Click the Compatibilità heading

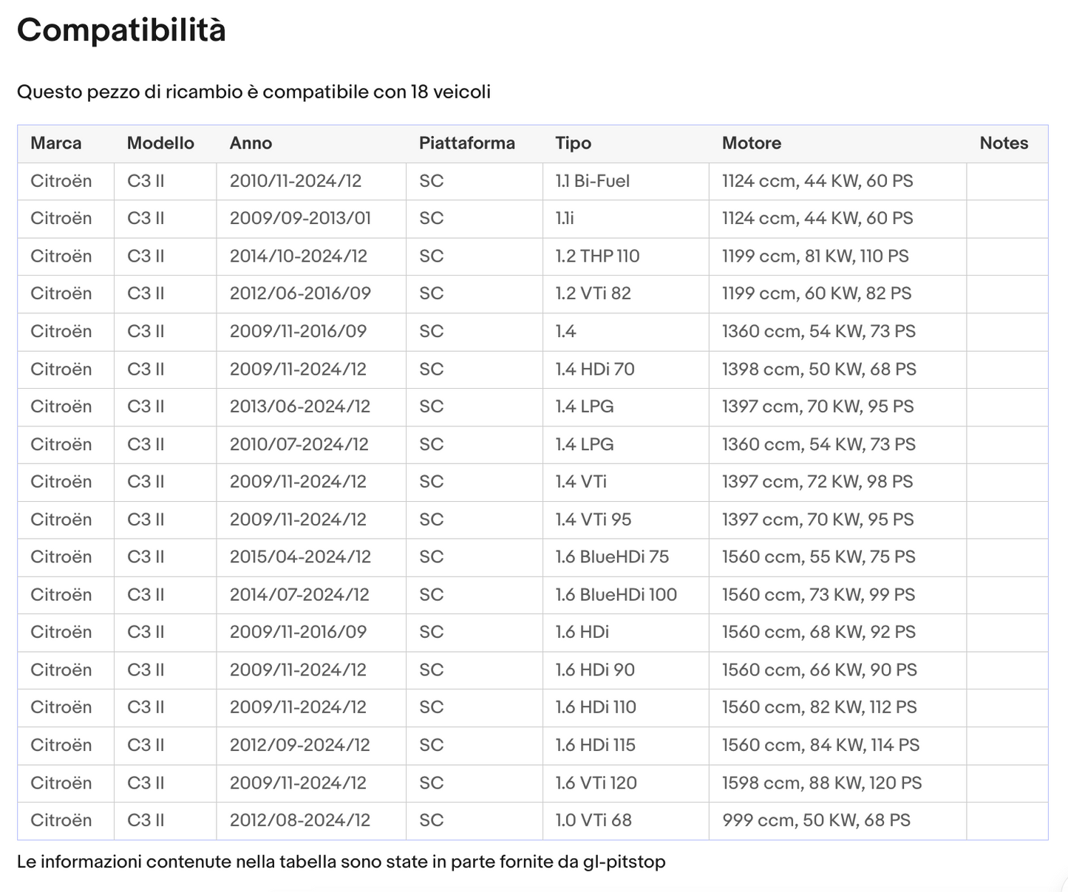point(121,30)
